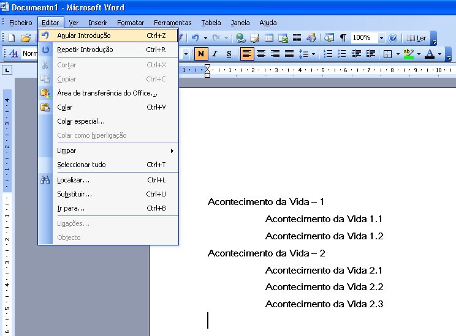Select Repetir Introdução menu entry
Screen dimensions: 456x336
pyautogui.click(x=108, y=50)
